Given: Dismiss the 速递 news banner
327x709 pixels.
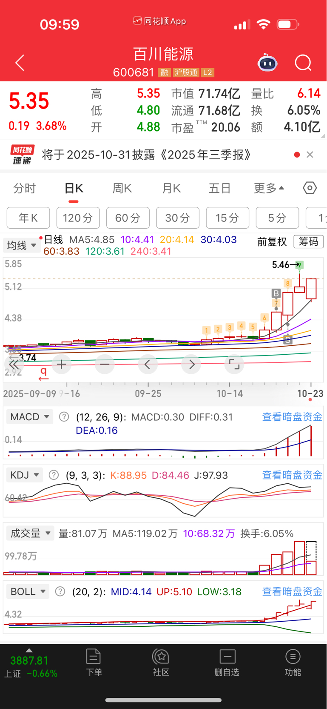Looking at the screenshot, I should pos(310,155).
